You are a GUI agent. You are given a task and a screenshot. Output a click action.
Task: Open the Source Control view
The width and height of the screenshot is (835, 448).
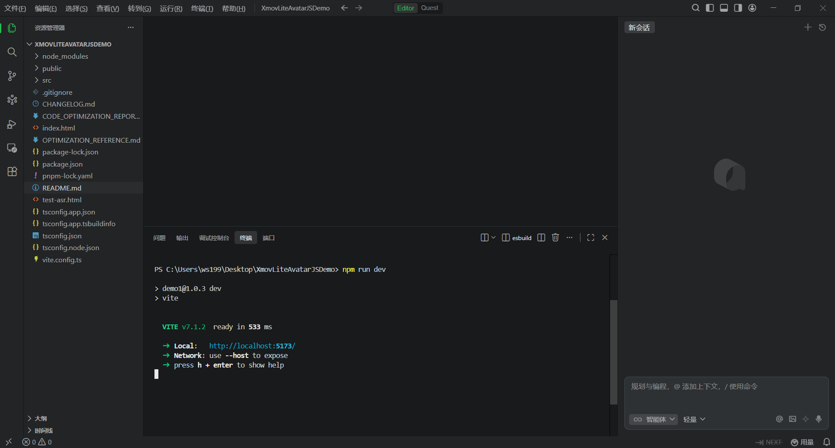[12, 76]
